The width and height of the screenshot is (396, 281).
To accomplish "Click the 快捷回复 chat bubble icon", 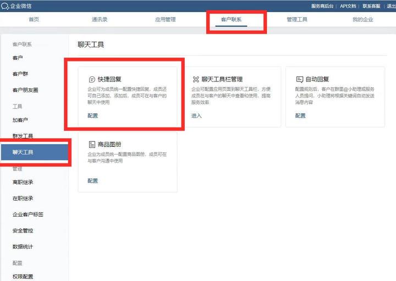I will pos(92,80).
